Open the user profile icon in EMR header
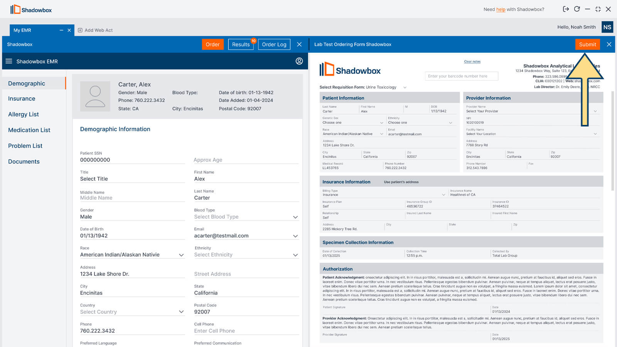 coord(299,61)
